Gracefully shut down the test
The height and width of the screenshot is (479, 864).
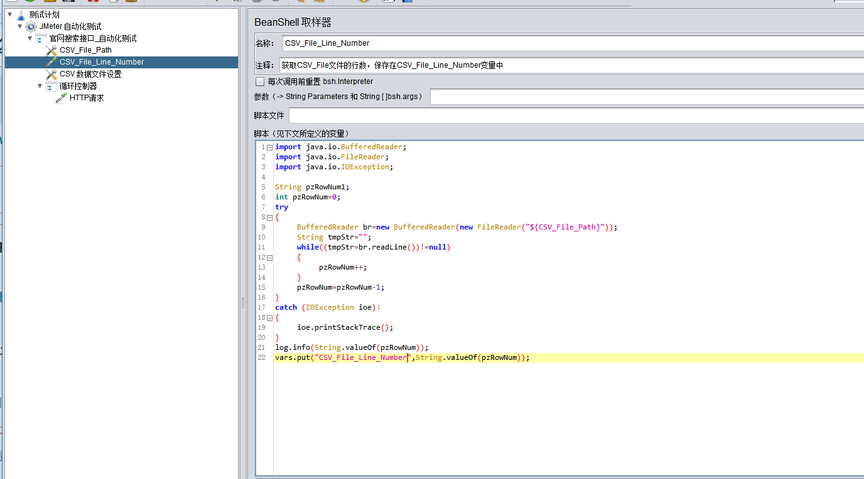click(274, 3)
